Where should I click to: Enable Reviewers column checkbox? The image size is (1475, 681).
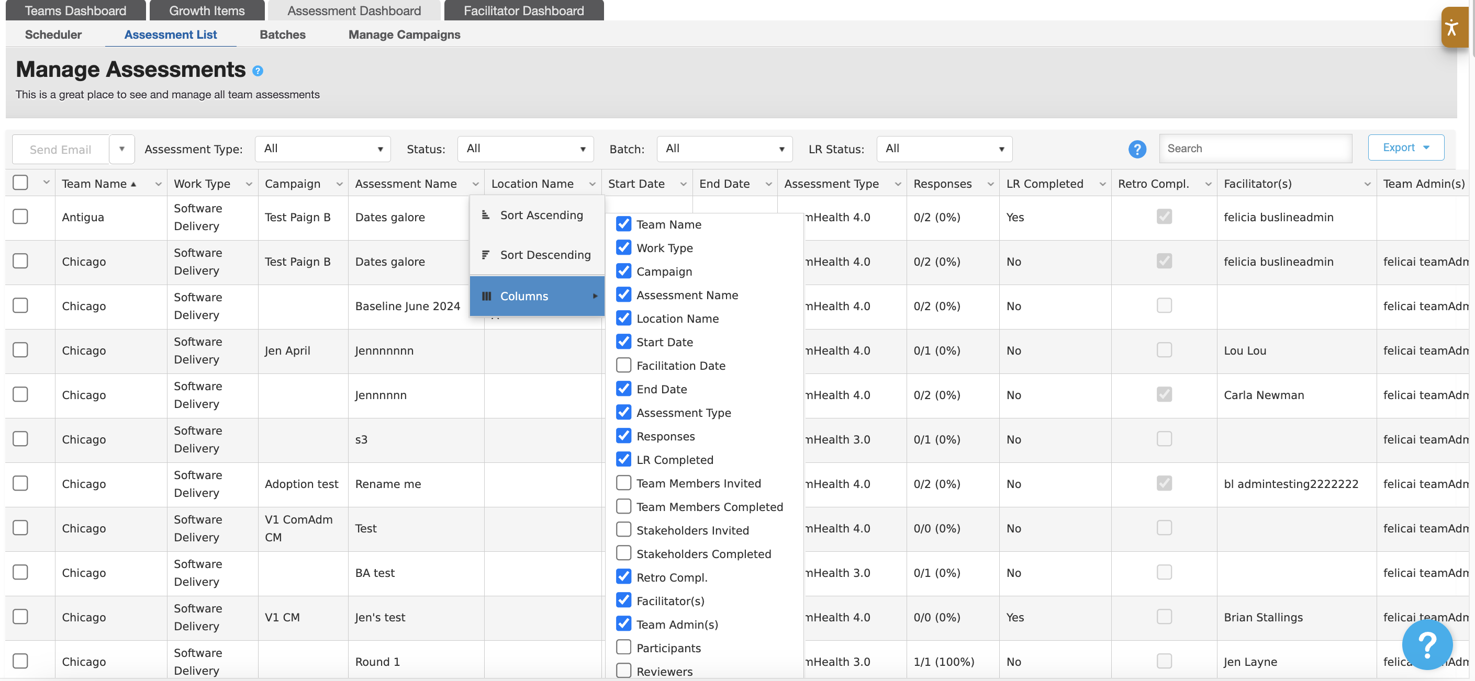(x=623, y=671)
